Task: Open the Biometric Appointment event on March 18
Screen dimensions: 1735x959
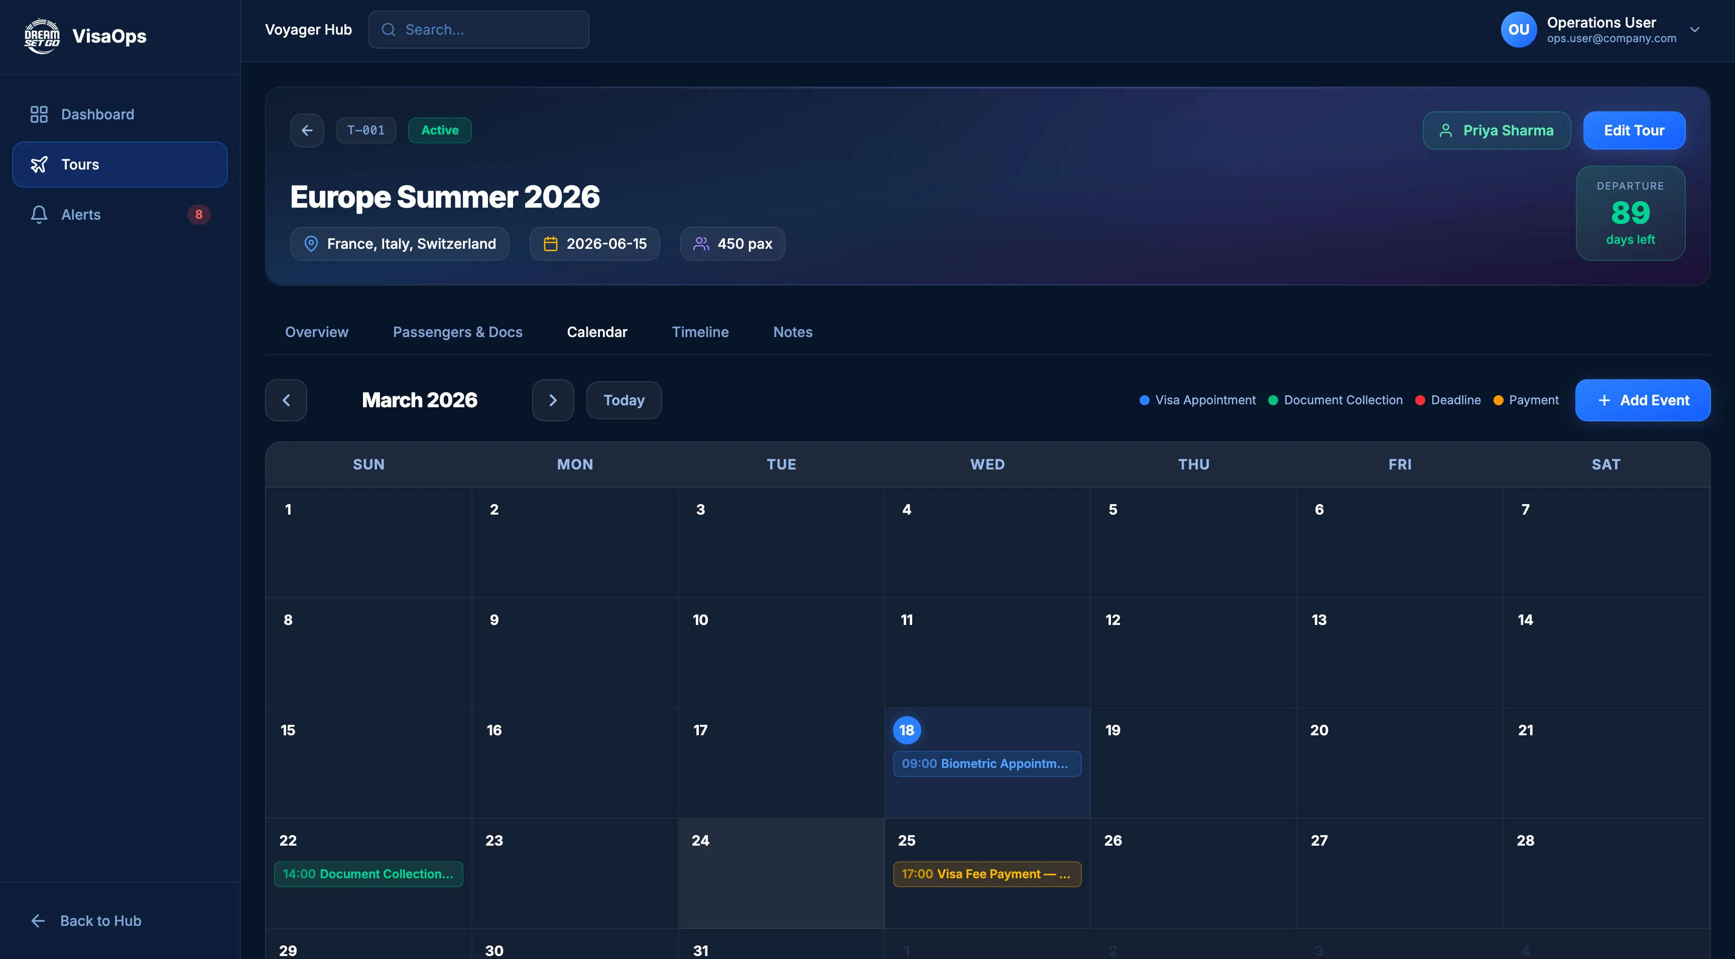Action: [x=986, y=763]
